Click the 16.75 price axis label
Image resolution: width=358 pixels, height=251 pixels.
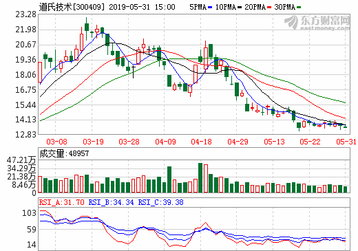[x=26, y=89]
